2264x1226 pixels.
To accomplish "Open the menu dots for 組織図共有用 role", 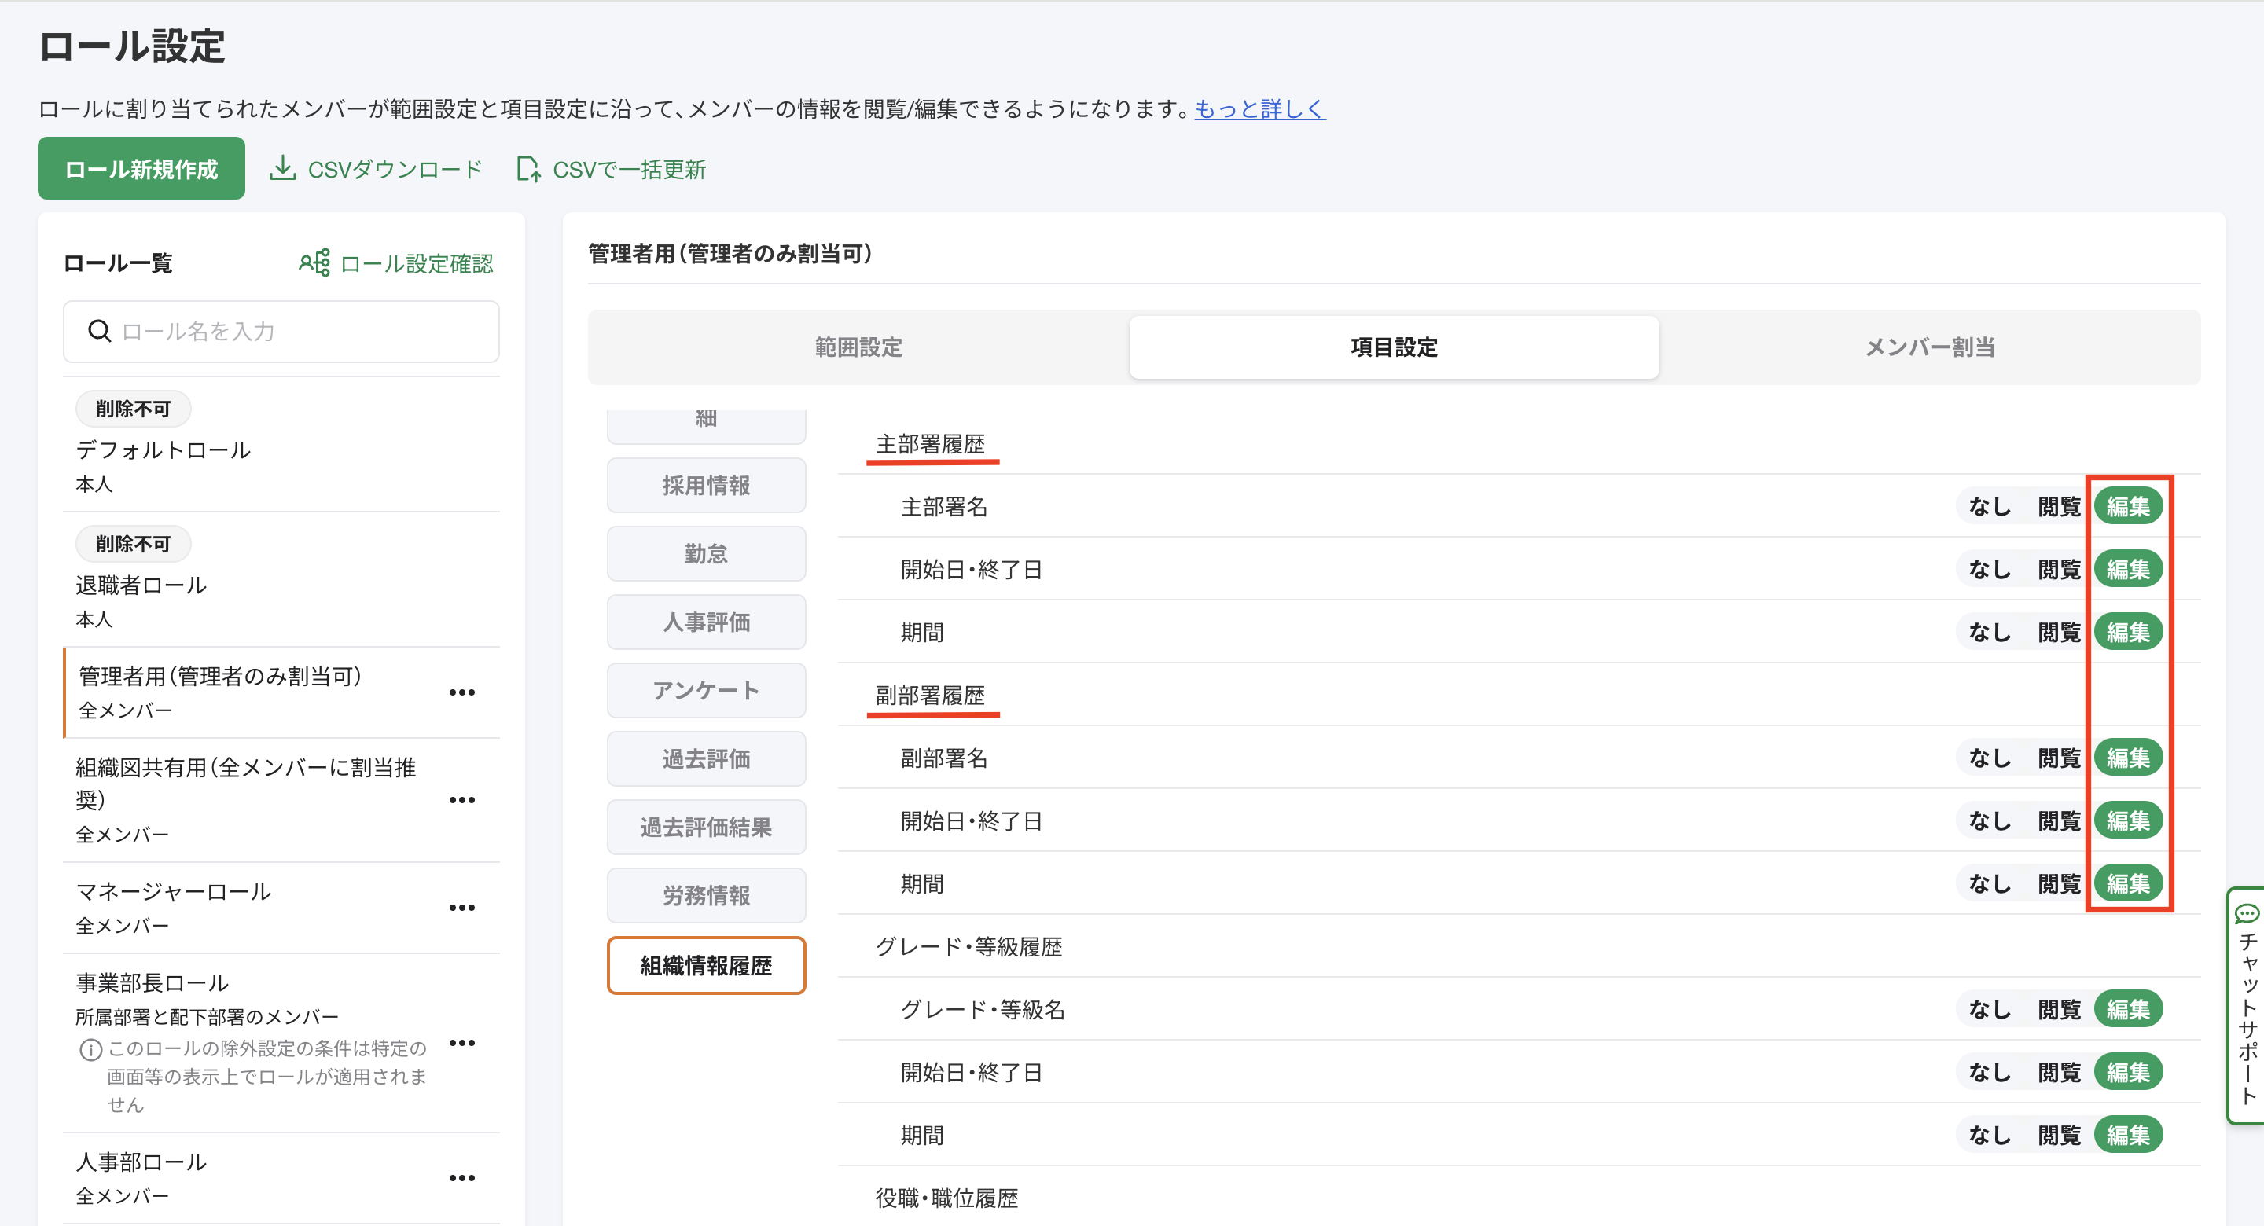I will (x=462, y=800).
